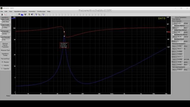Open the inches unit dropdown for piston diameter
Viewport: 190px width, 107px height.
(186, 23)
